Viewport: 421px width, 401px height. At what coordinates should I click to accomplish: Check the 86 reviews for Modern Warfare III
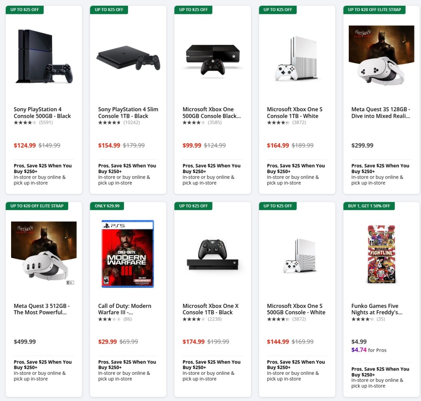[x=128, y=319]
